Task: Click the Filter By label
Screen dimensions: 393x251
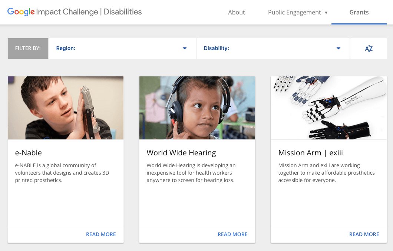Action: (x=28, y=49)
